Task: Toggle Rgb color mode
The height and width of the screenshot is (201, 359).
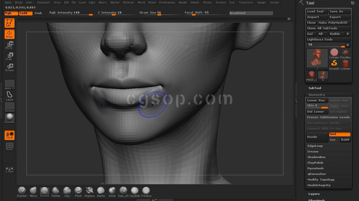Action: [x=11, y=13]
